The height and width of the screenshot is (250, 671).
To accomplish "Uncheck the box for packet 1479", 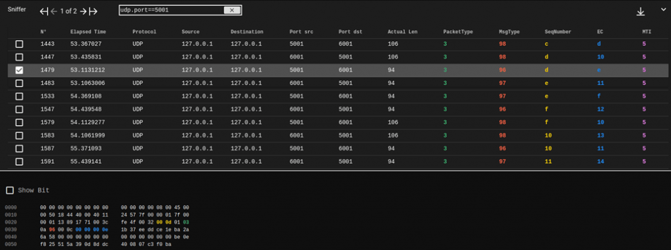I will [x=19, y=70].
